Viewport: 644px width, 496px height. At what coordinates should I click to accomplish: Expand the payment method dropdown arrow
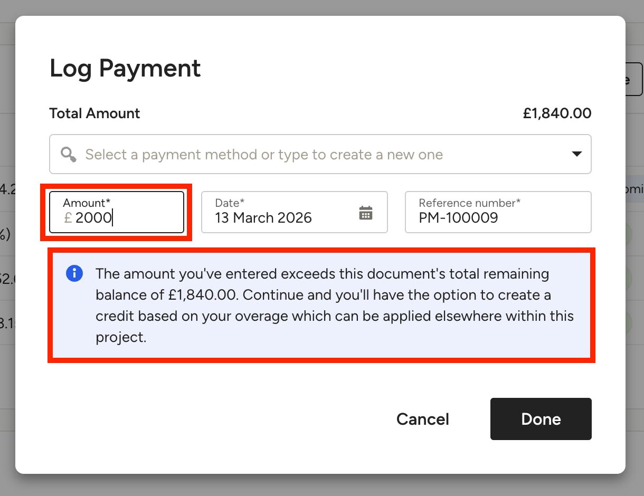click(577, 154)
